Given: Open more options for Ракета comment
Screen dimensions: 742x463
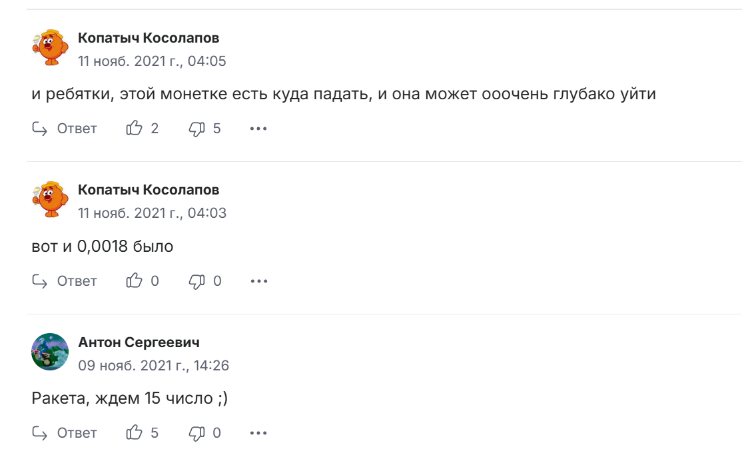Looking at the screenshot, I should point(258,433).
